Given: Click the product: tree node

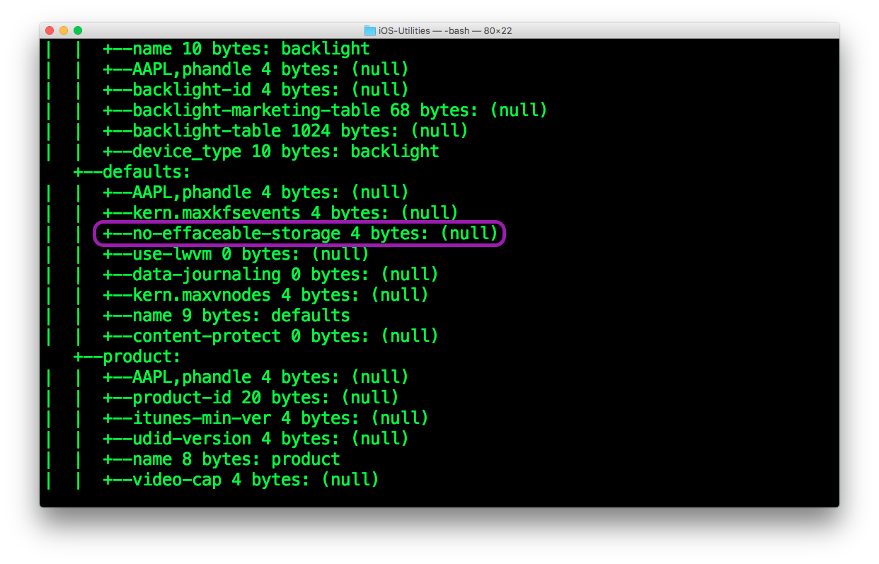Looking at the screenshot, I should tap(128, 357).
